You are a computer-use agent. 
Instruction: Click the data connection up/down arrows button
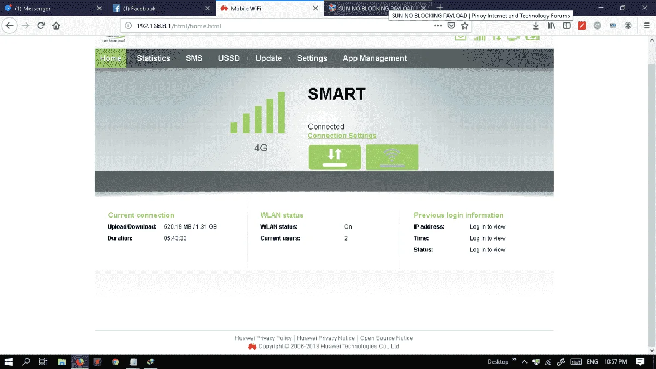coord(335,157)
